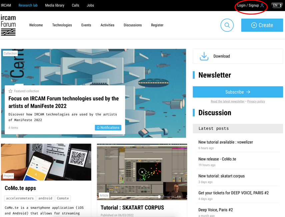Click the Download button
The width and height of the screenshot is (285, 217).
(238, 56)
